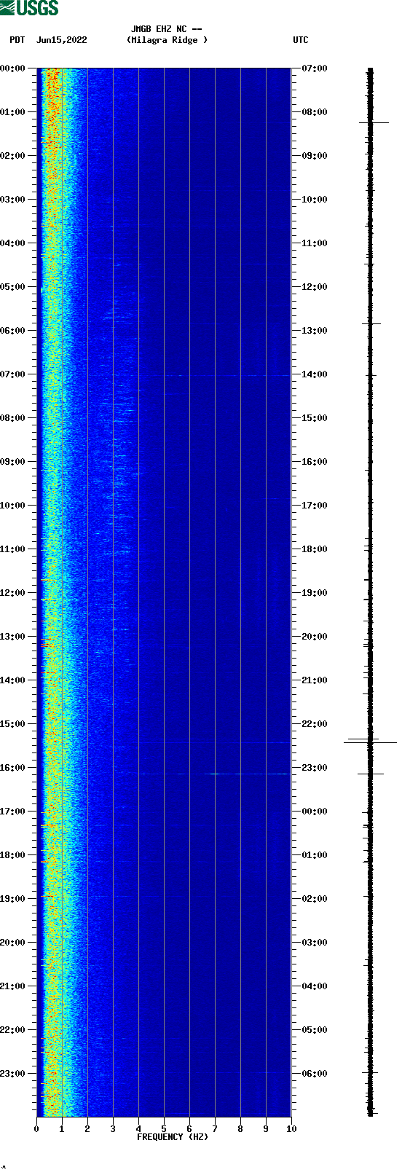This screenshot has height=1175, width=402.
Task: Click the 15:00 PDT time label
Action: tap(13, 724)
